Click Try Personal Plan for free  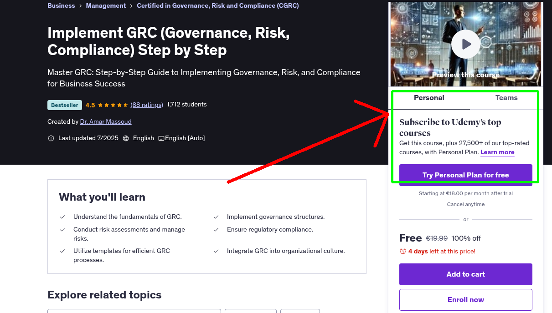[466, 175]
